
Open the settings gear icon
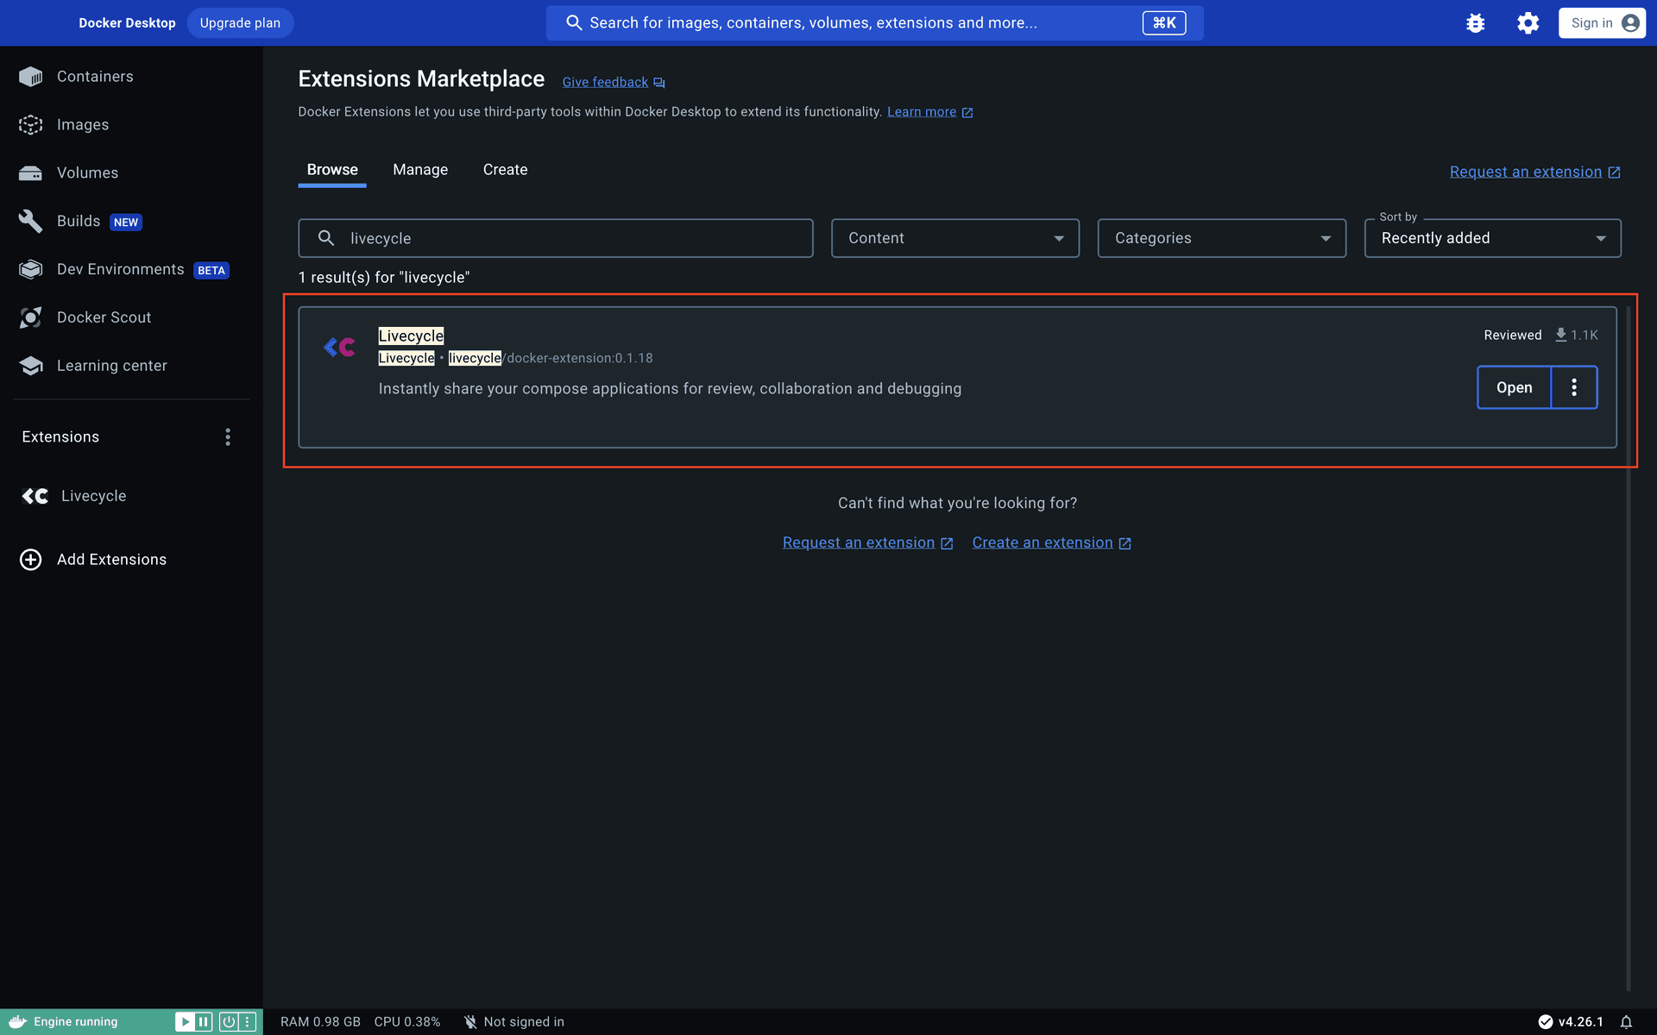coord(1528,23)
